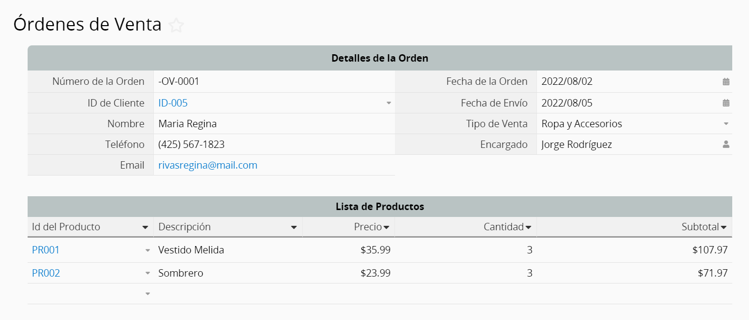Screen dimensions: 749x320
Task: Expand the ID de Cliente dropdown
Action: (389, 103)
